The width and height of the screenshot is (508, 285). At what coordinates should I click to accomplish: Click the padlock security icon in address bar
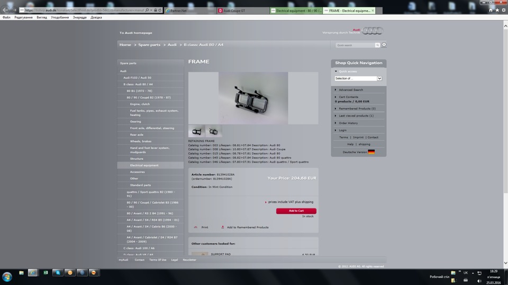pyautogui.click(x=156, y=11)
